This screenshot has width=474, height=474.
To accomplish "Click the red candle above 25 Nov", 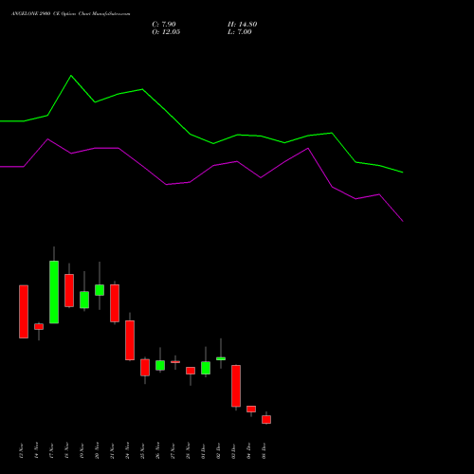I will click(x=145, y=367).
